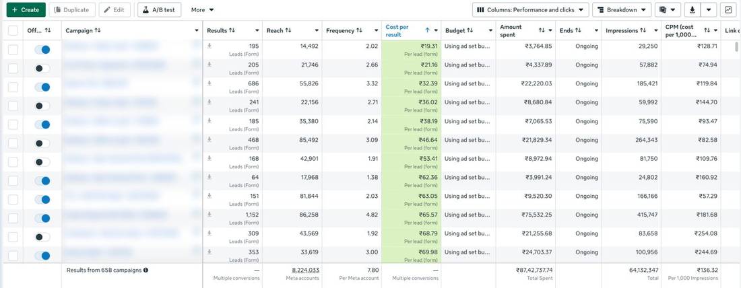Start an A/B test
The width and height of the screenshot is (741, 288).
(159, 9)
